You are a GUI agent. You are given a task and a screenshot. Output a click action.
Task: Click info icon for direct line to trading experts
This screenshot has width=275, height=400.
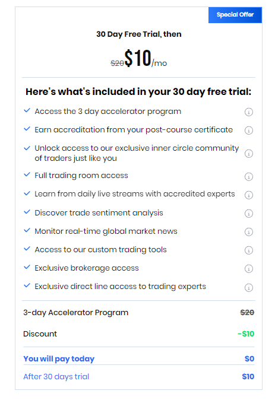[249, 287]
